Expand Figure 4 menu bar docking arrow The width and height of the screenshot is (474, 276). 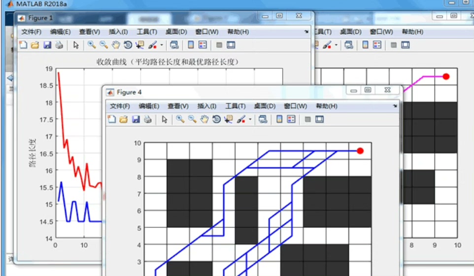coord(395,106)
